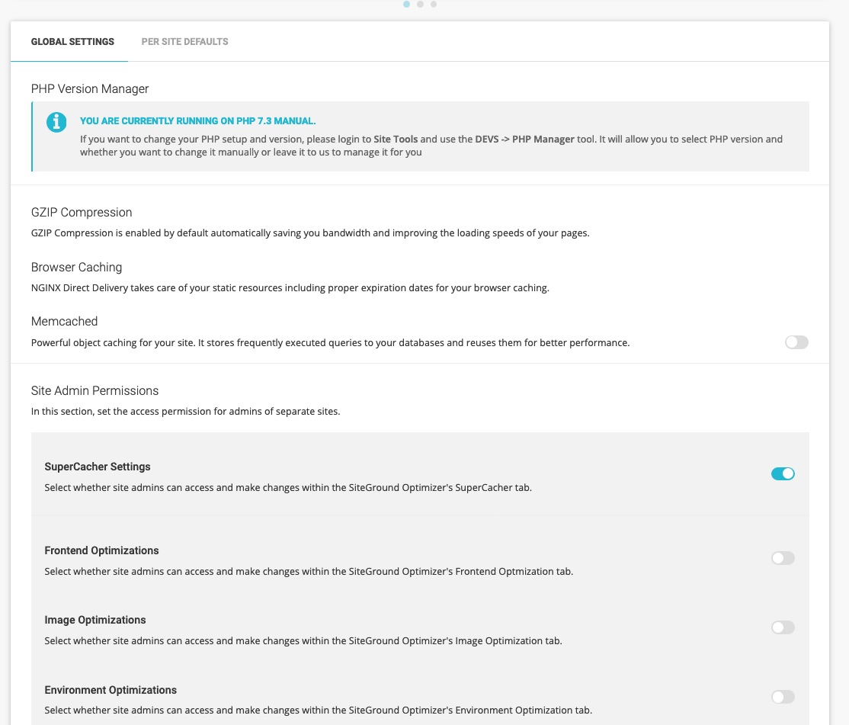Click the Frontend Optimizations label
Viewport: 849px width, 725px height.
102,550
